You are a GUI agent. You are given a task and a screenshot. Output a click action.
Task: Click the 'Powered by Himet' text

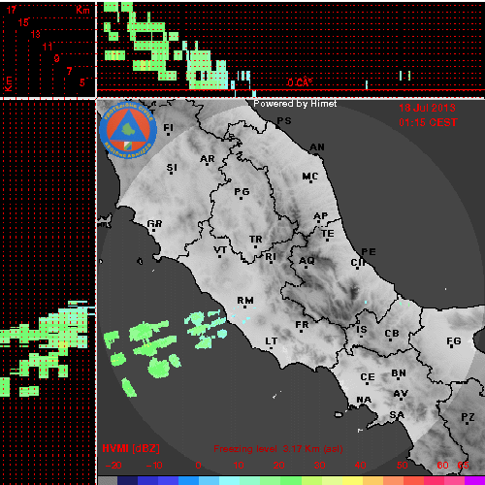[x=295, y=104]
